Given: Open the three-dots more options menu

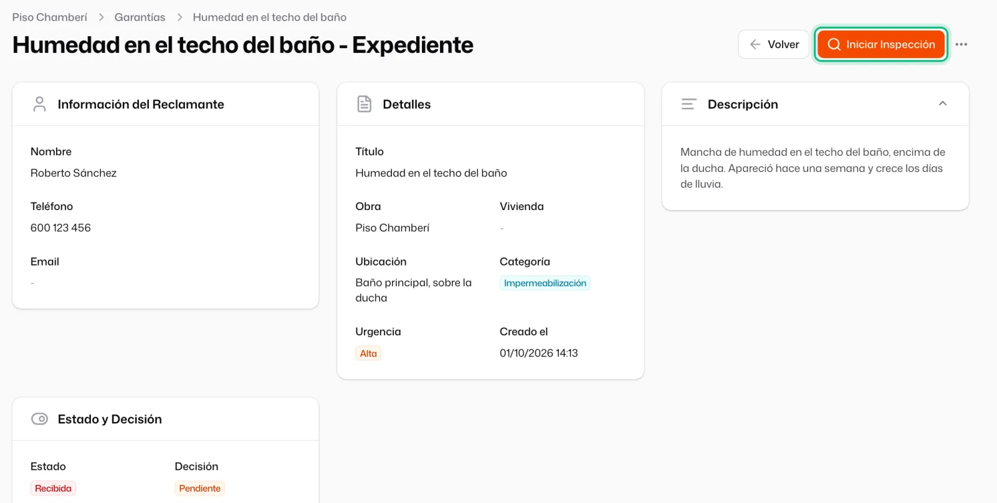Looking at the screenshot, I should click(x=961, y=44).
